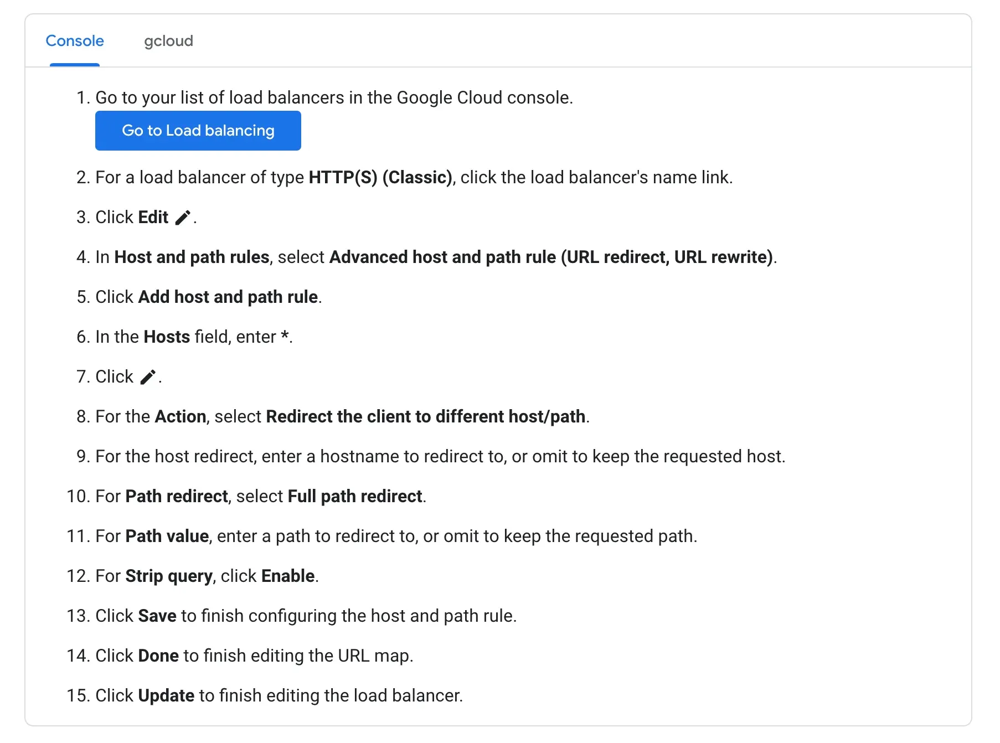The image size is (1000, 743).
Task: Switch to the gcloud tab
Action: 169,41
